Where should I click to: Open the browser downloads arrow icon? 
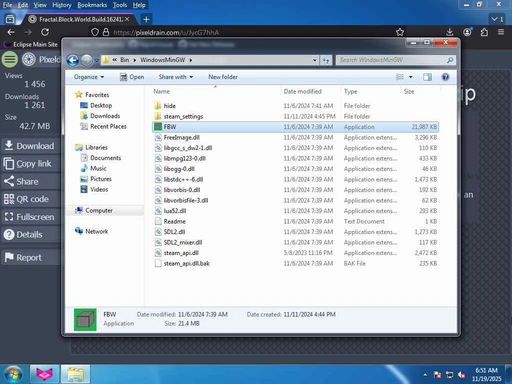(x=449, y=32)
